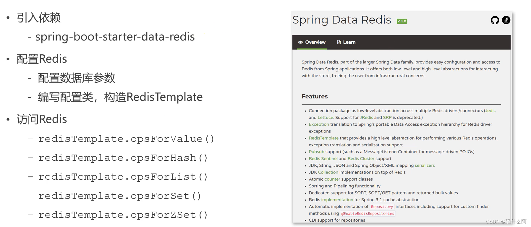Click the Dedicated support for SORT item
The height and width of the screenshot is (227, 531).
pyautogui.click(x=383, y=193)
